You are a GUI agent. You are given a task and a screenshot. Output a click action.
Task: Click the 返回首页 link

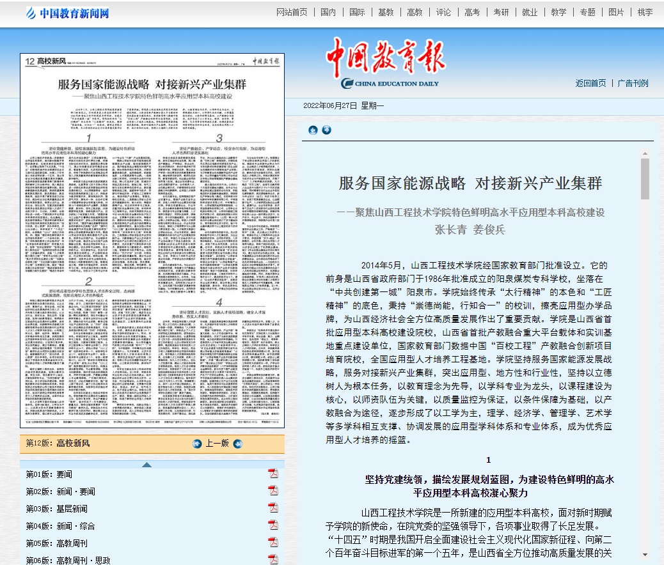pyautogui.click(x=590, y=83)
